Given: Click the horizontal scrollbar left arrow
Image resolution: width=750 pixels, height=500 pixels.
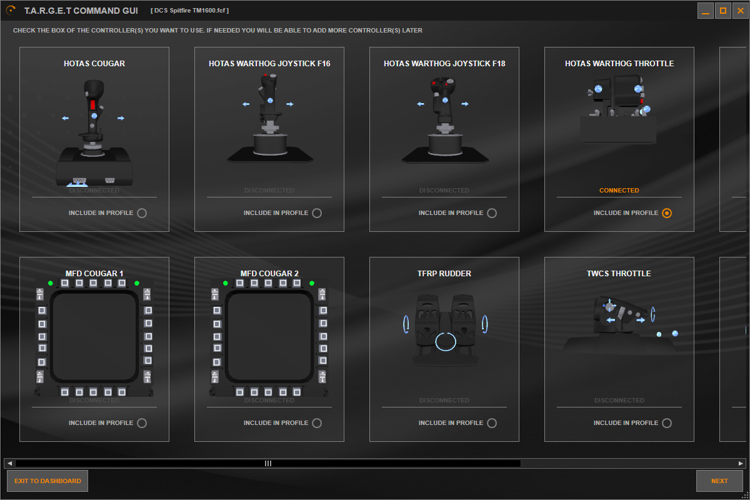Looking at the screenshot, I should pyautogui.click(x=9, y=464).
